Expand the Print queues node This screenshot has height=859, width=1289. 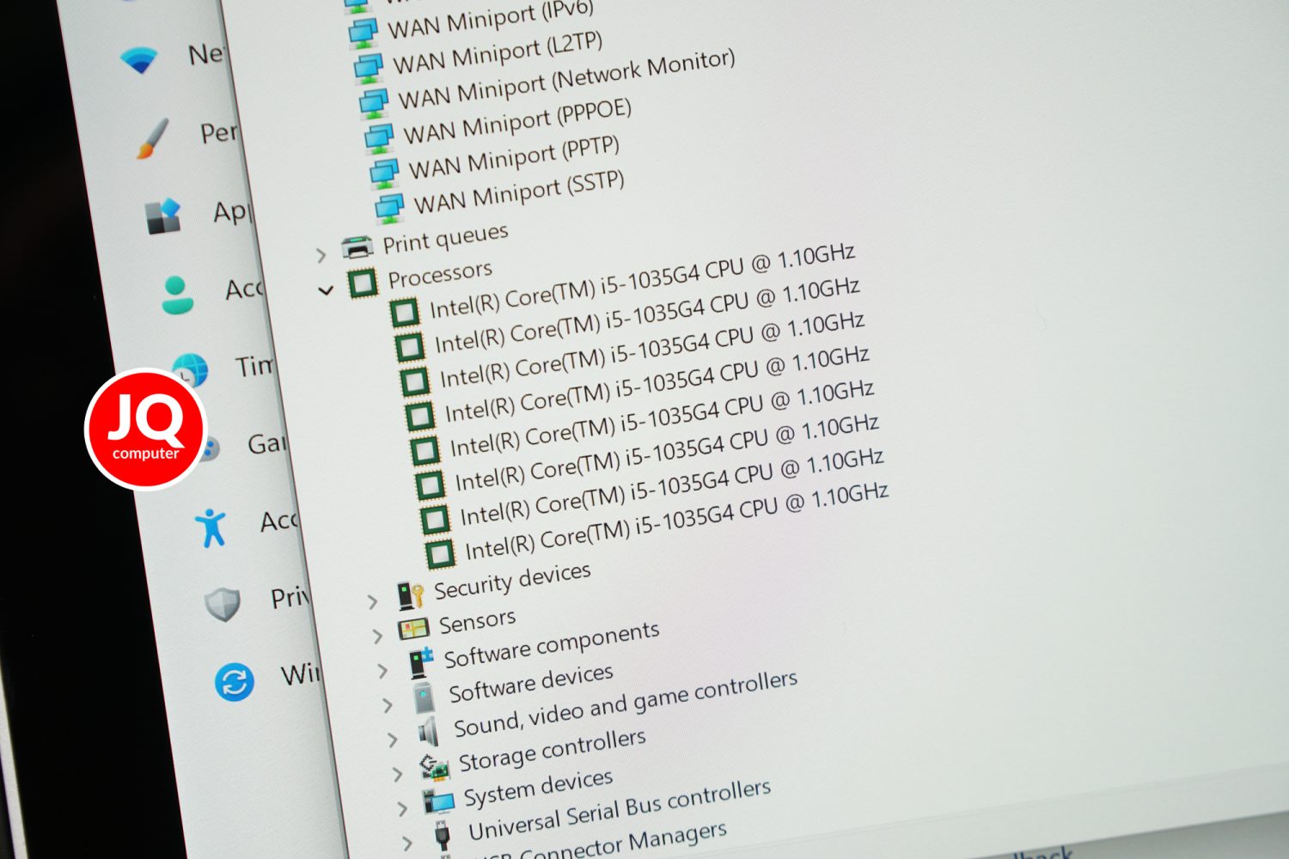click(321, 255)
